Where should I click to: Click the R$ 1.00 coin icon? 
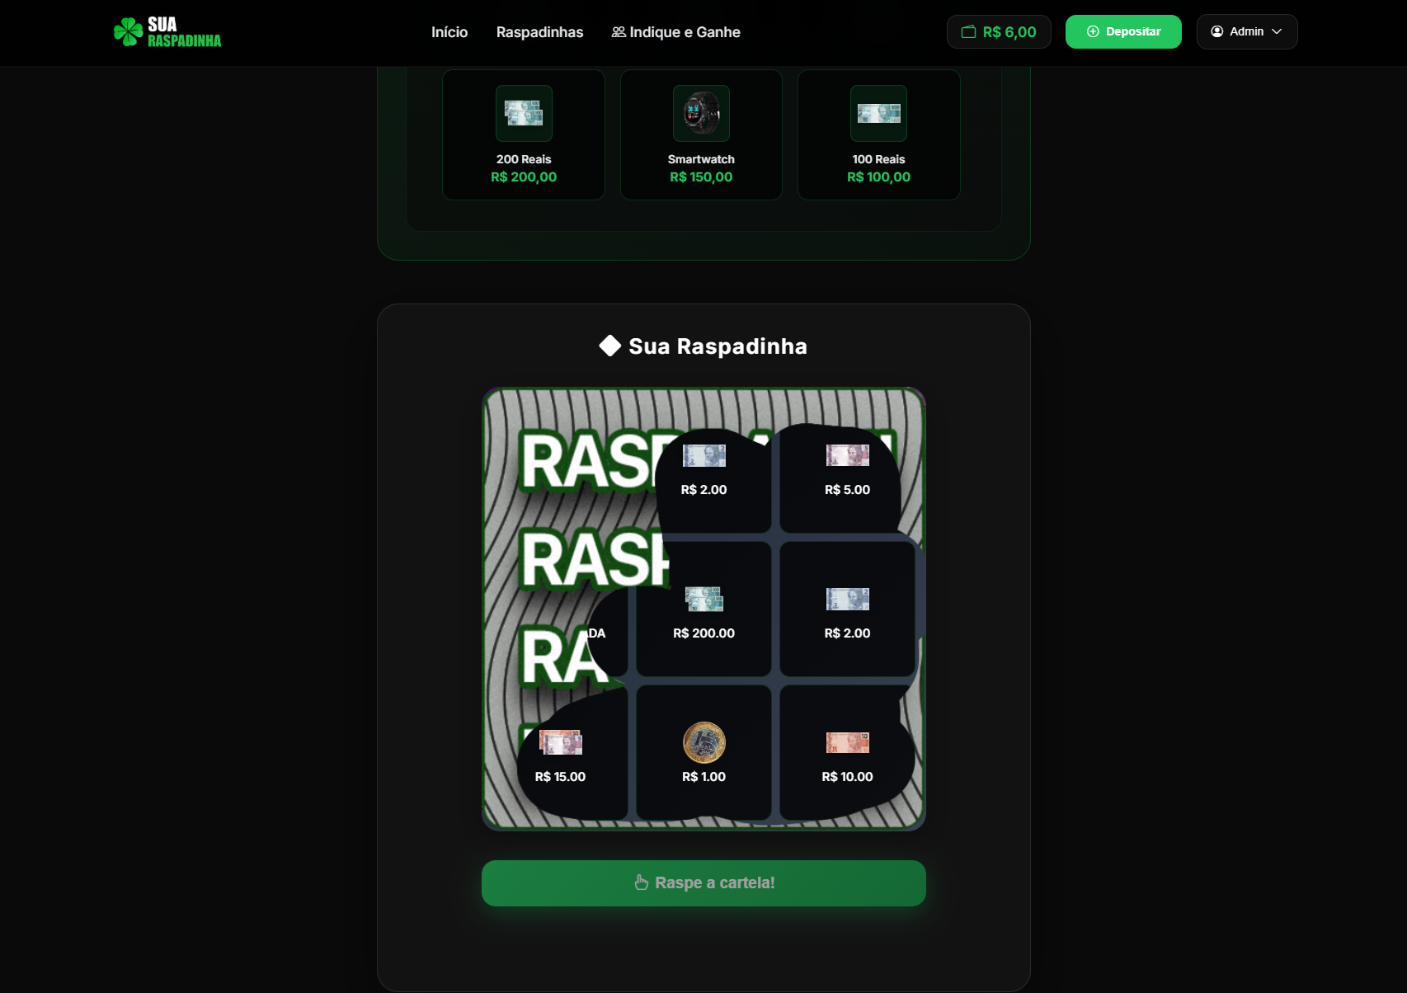point(703,742)
